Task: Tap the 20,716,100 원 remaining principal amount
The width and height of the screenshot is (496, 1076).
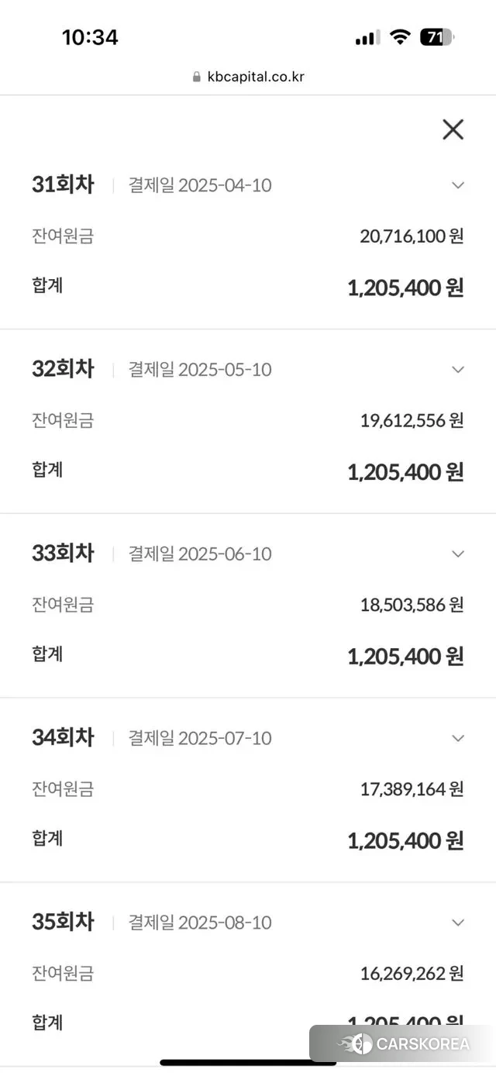Action: click(x=412, y=236)
